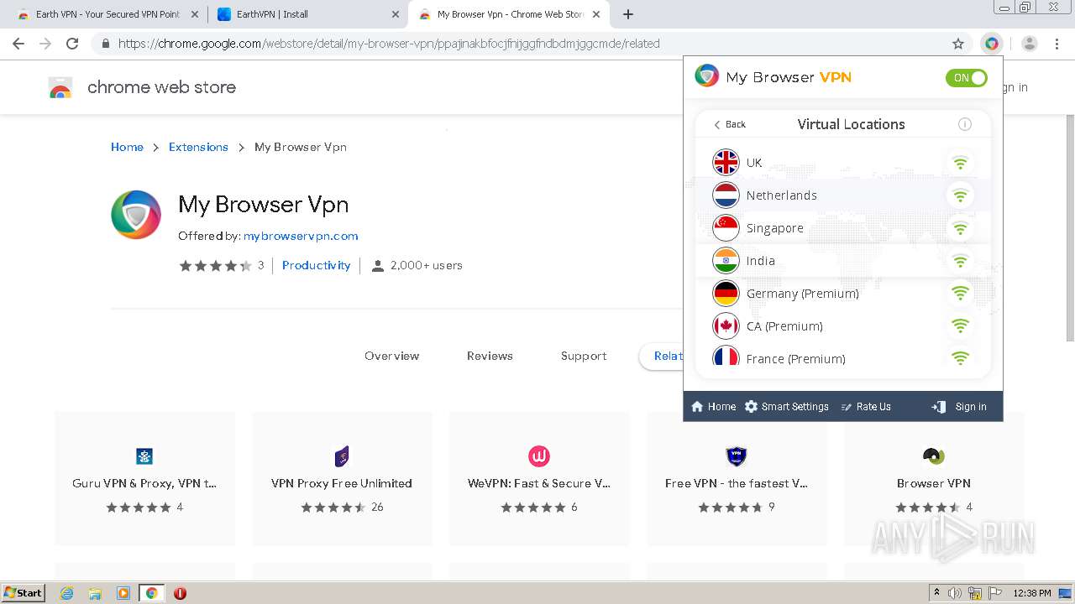Open WeVPN: Fast & Secure card
The width and height of the screenshot is (1075, 604).
pyautogui.click(x=539, y=479)
